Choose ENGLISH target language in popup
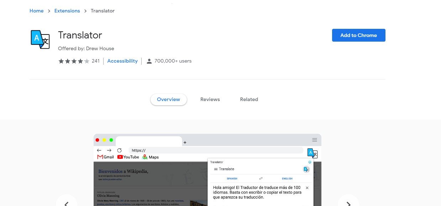This screenshot has width=441, height=206. [x=287, y=179]
